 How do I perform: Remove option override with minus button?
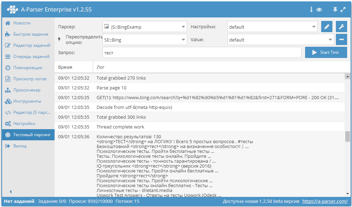pyautogui.click(x=341, y=39)
